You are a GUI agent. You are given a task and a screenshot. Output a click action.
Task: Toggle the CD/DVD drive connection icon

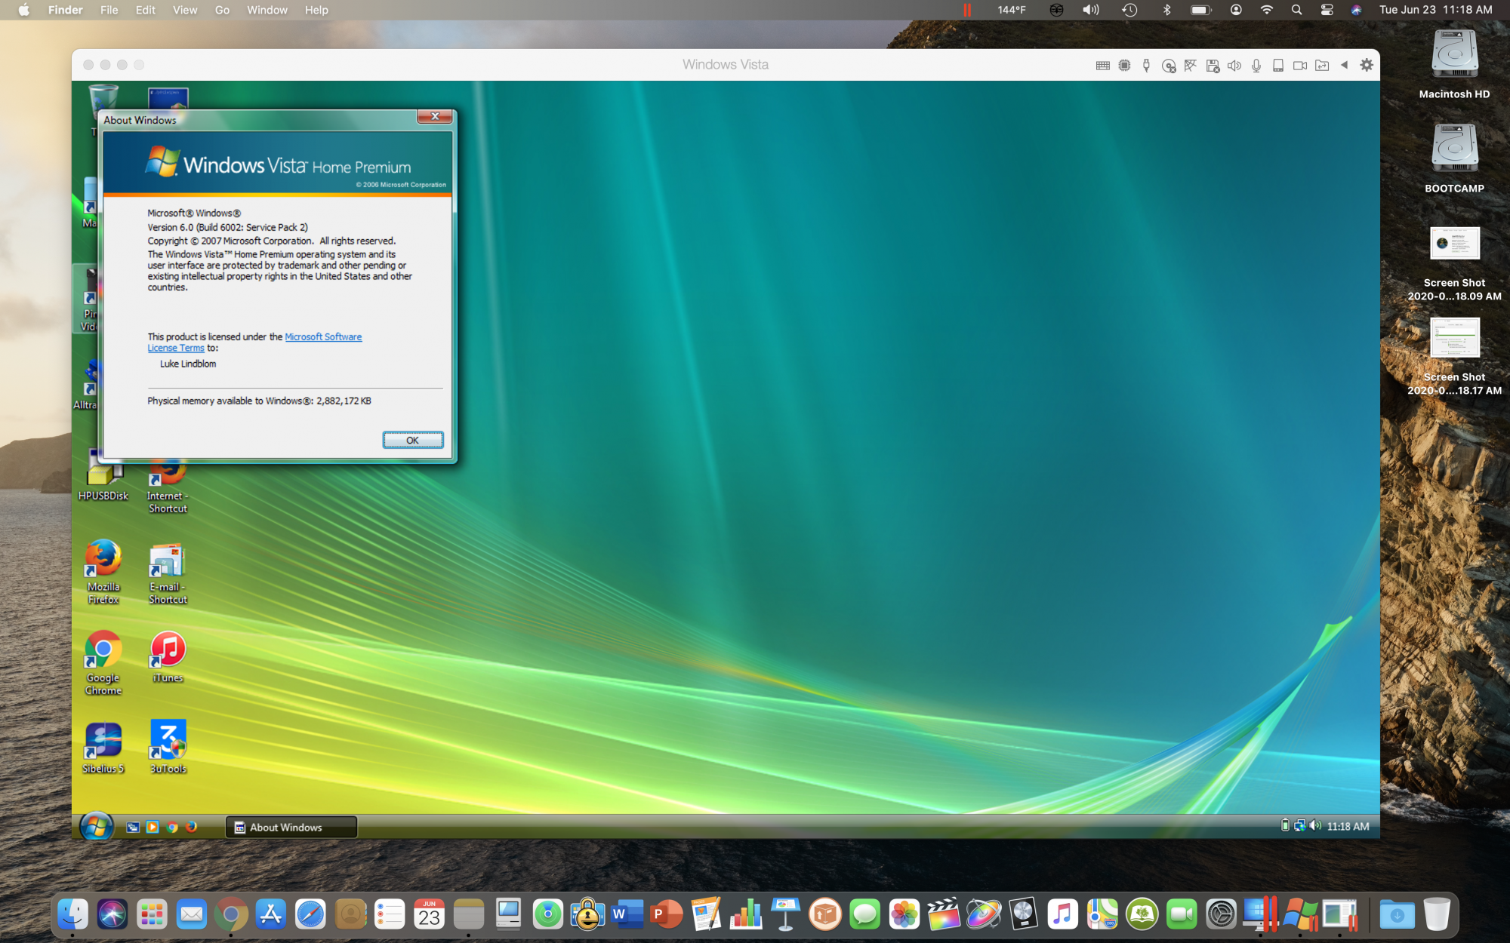click(1169, 66)
